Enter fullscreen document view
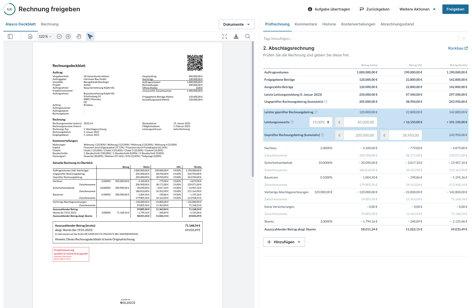 [x=225, y=36]
